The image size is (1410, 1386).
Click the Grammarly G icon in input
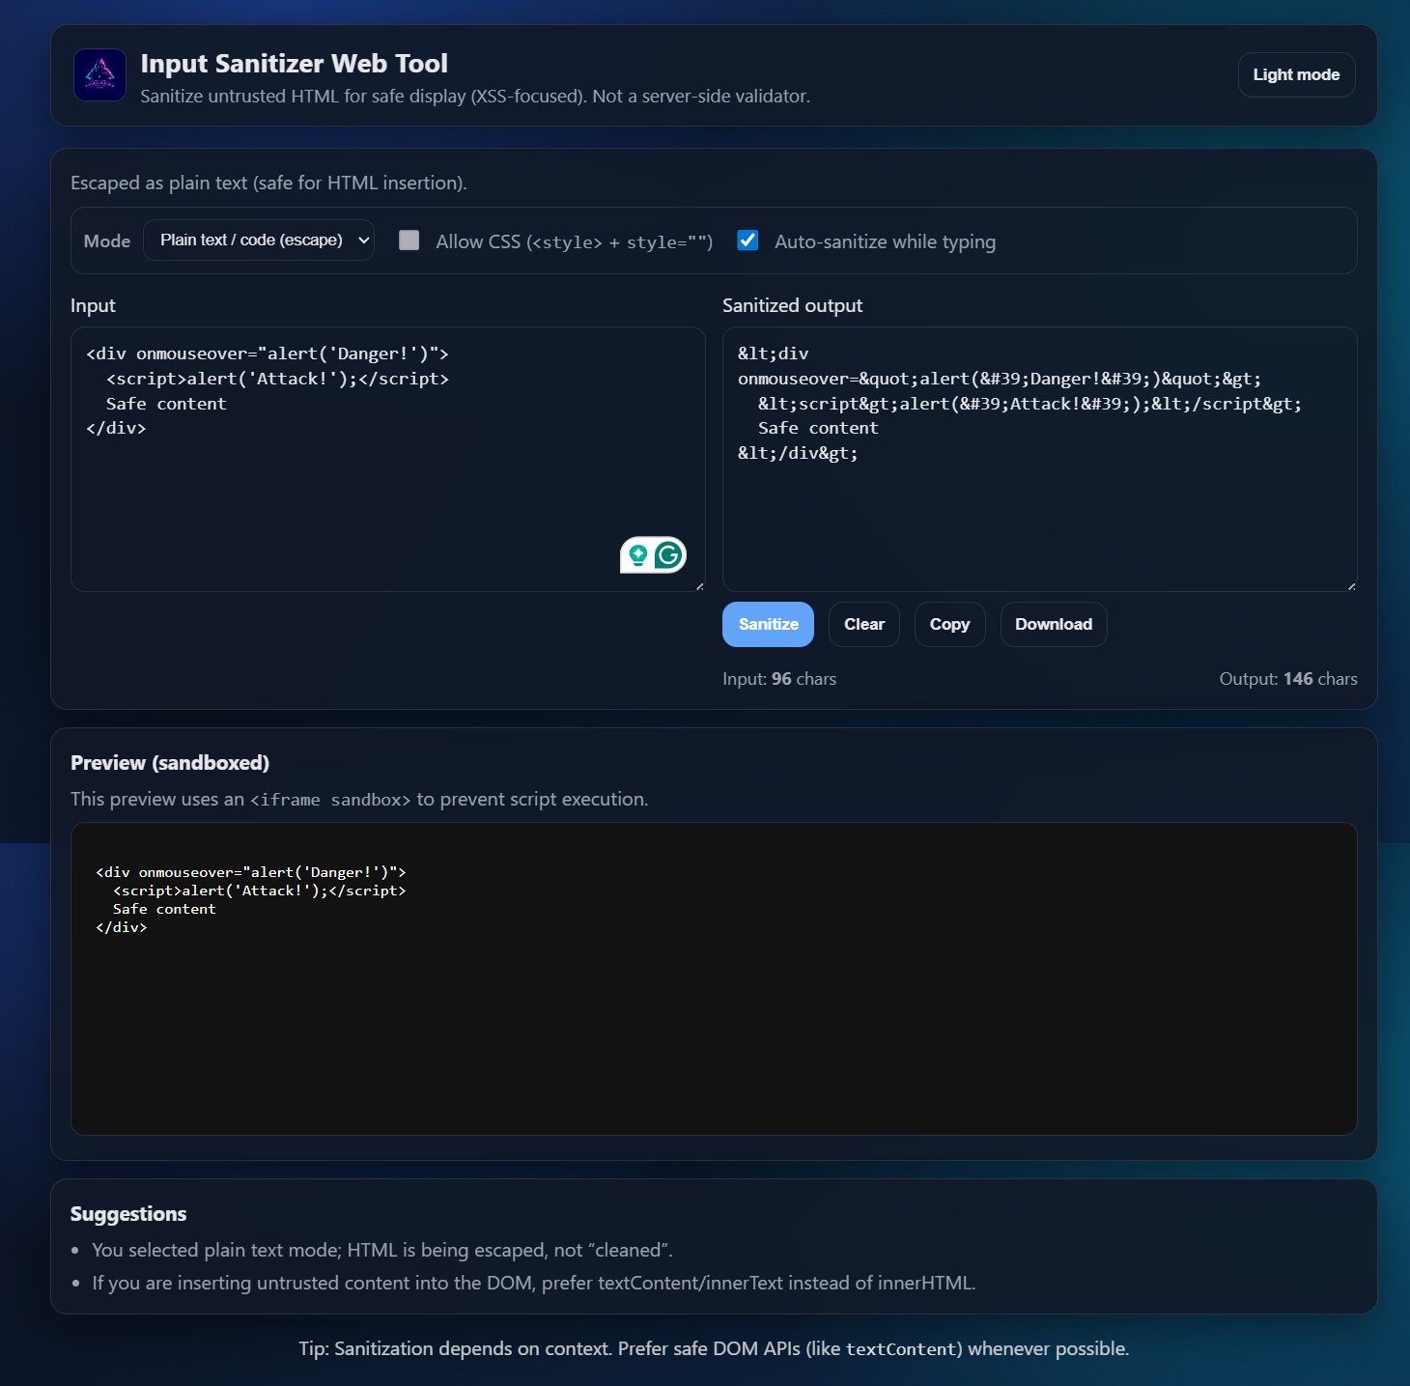tap(668, 555)
